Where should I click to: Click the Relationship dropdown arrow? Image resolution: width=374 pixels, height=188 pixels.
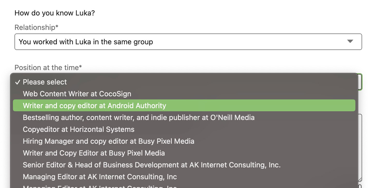pyautogui.click(x=350, y=41)
